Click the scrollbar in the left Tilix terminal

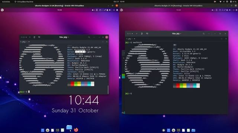pyautogui.click(x=108, y=89)
